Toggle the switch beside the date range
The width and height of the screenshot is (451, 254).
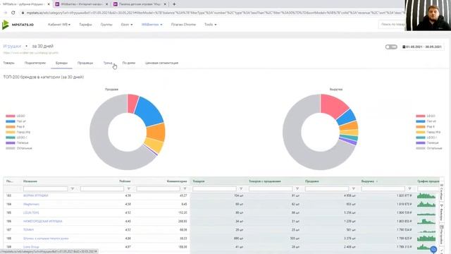(391, 47)
